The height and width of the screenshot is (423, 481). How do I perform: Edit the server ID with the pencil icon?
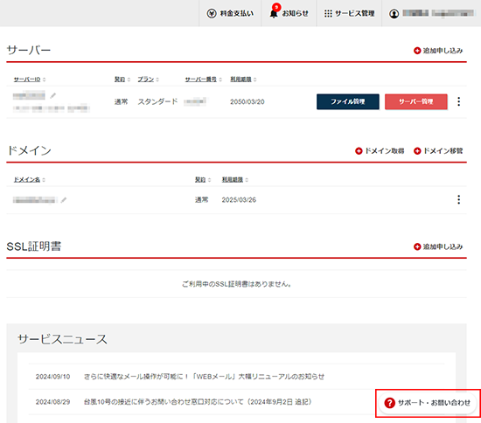pyautogui.click(x=53, y=95)
